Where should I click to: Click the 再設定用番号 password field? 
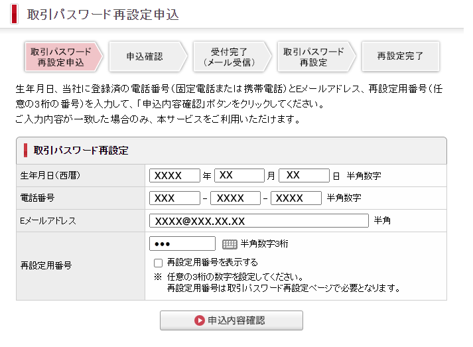click(183, 244)
